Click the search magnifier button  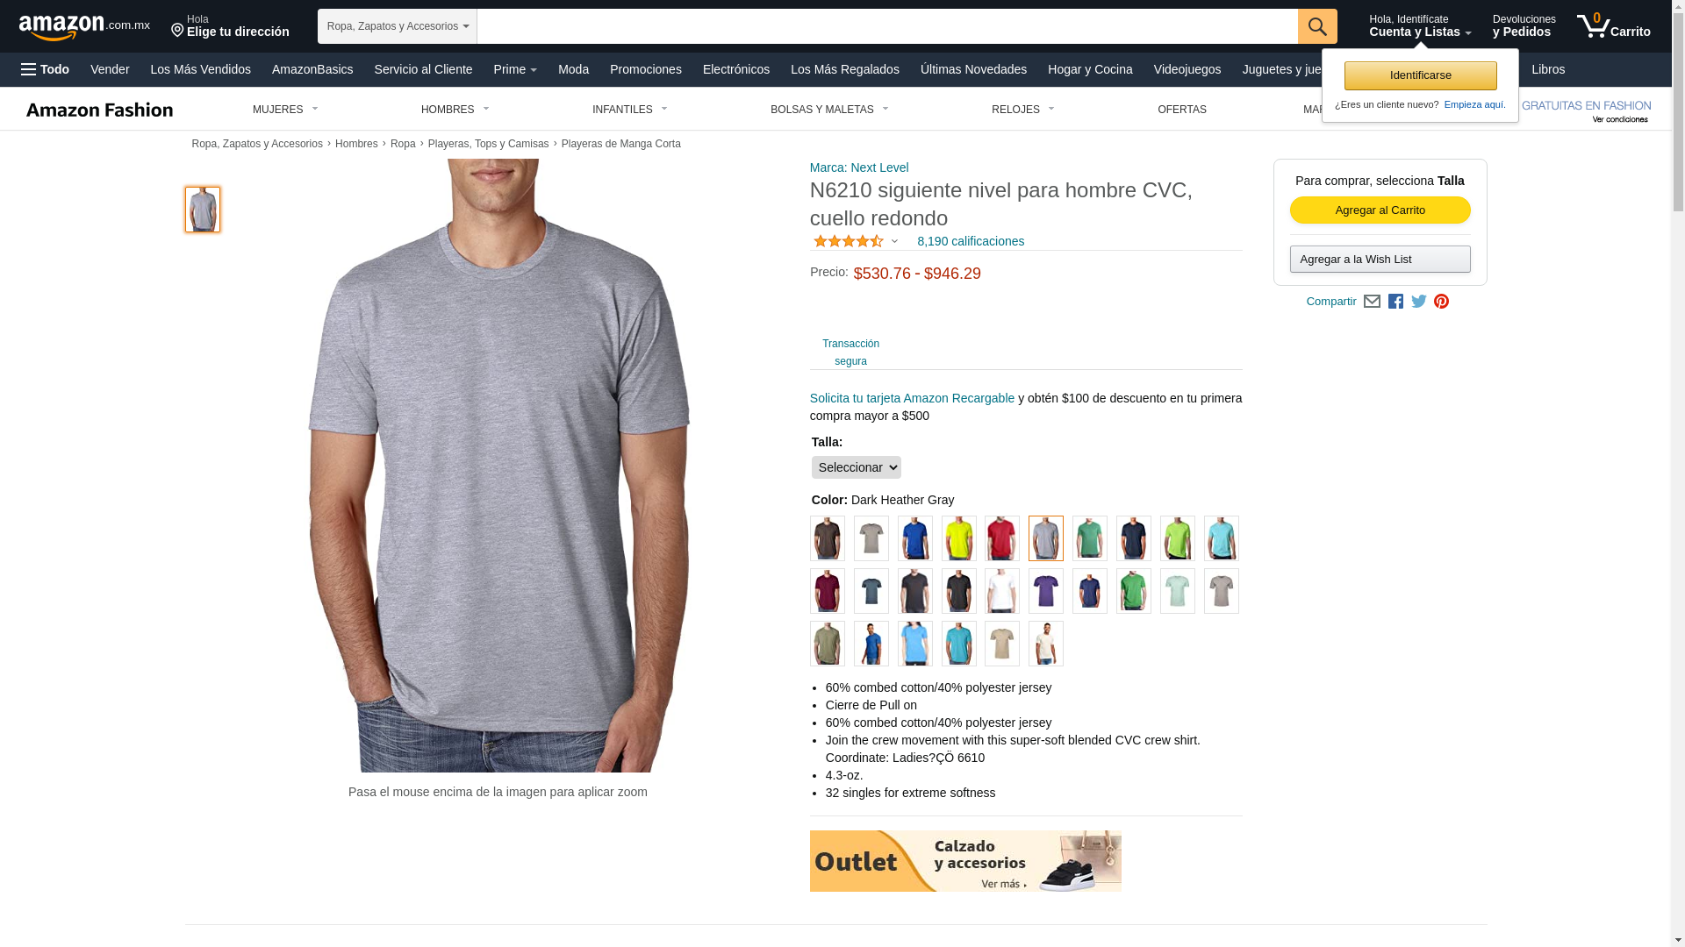[x=1317, y=26]
